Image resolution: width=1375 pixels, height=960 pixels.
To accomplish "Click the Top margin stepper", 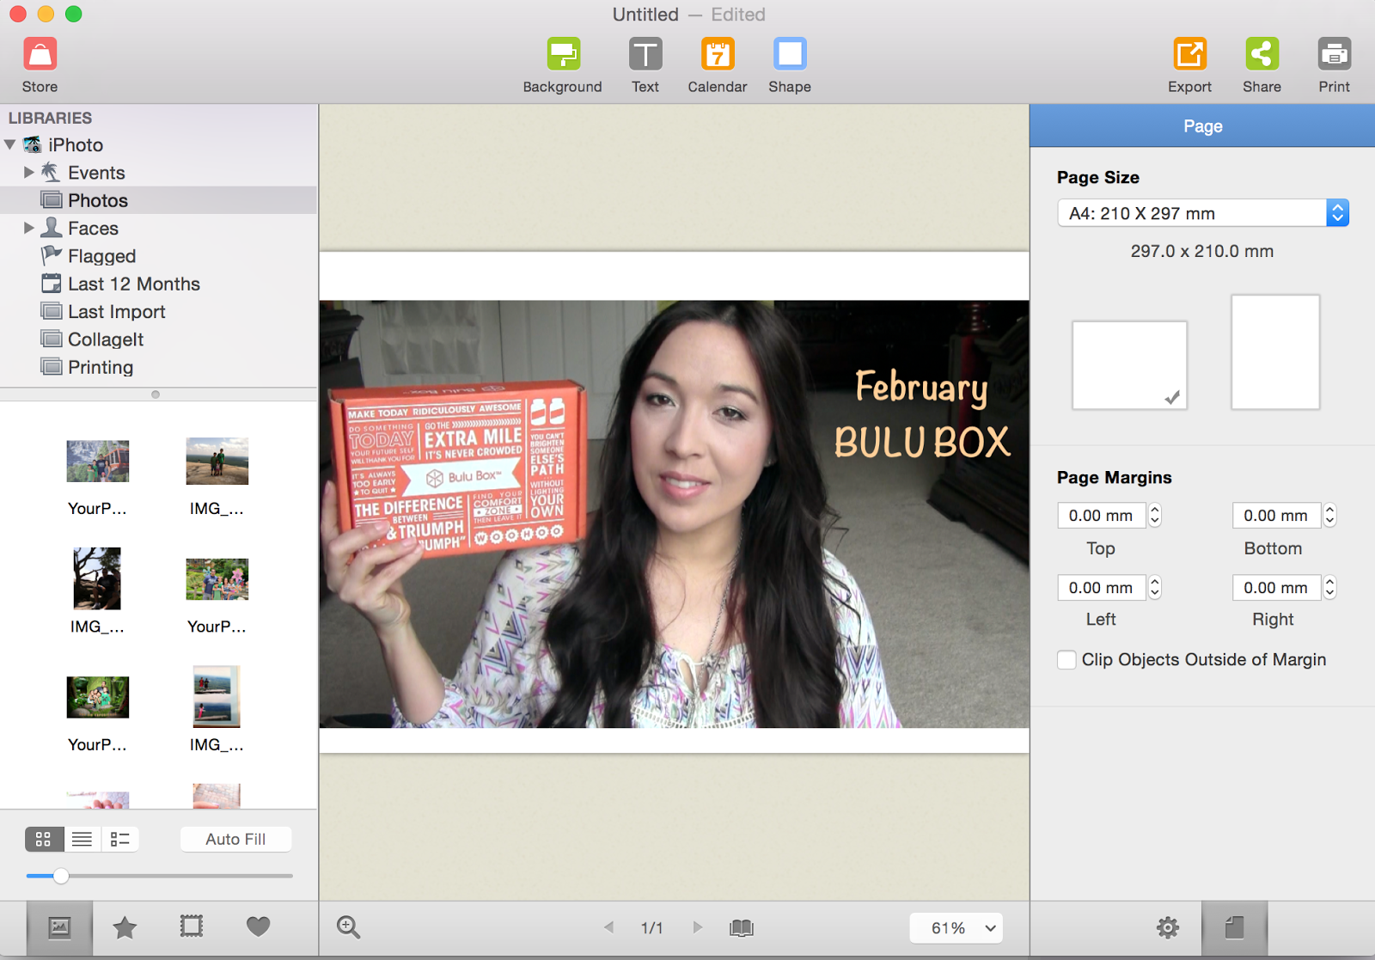I will [1155, 515].
